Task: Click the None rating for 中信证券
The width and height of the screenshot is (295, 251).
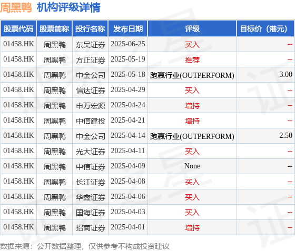Action: [x=192, y=166]
